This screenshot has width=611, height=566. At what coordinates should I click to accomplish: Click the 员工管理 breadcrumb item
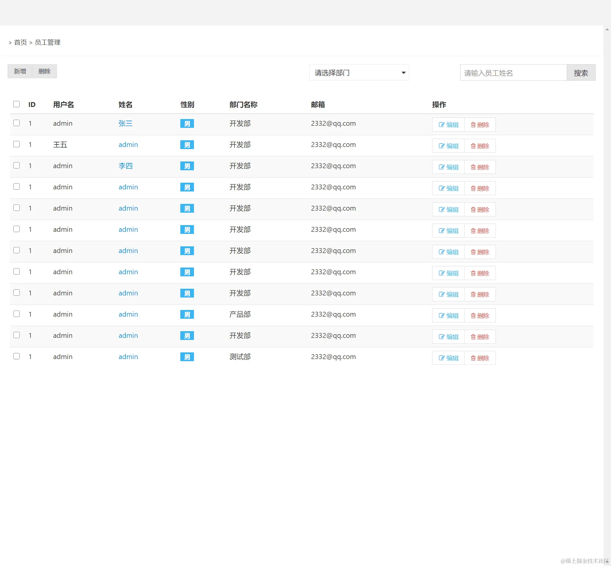click(x=48, y=42)
